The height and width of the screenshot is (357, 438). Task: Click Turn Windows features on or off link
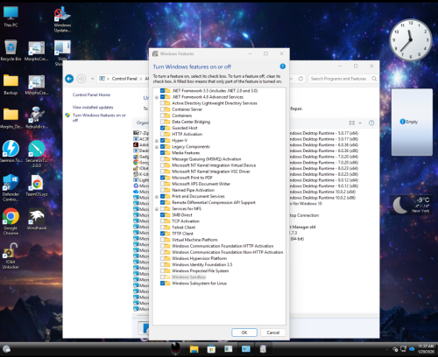coord(99,117)
